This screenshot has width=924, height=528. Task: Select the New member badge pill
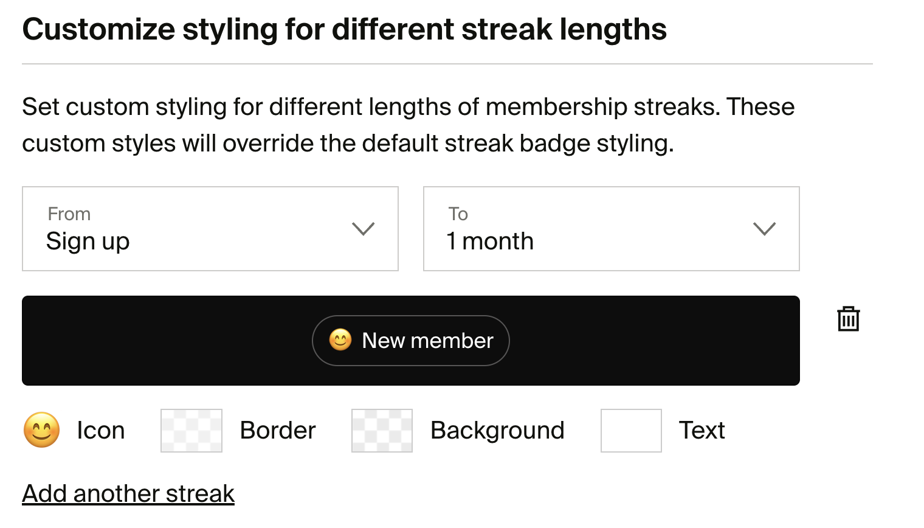click(x=411, y=341)
